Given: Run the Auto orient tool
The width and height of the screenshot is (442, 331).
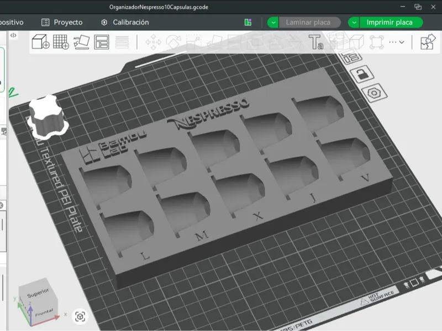Looking at the screenshot, I should click(81, 42).
